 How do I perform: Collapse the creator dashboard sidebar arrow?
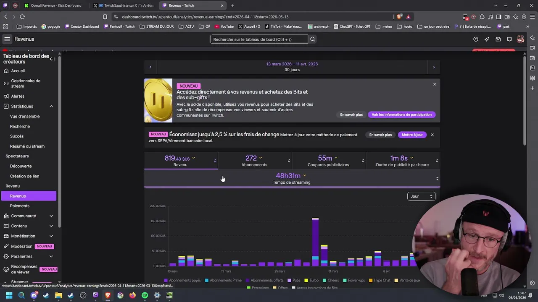52,59
